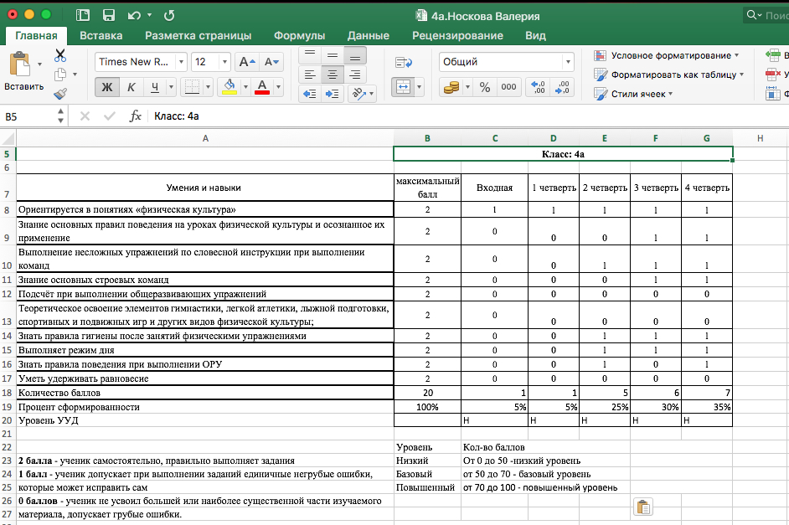The height and width of the screenshot is (525, 789).
Task: Open Условное форматирование menu
Action: [x=666, y=55]
